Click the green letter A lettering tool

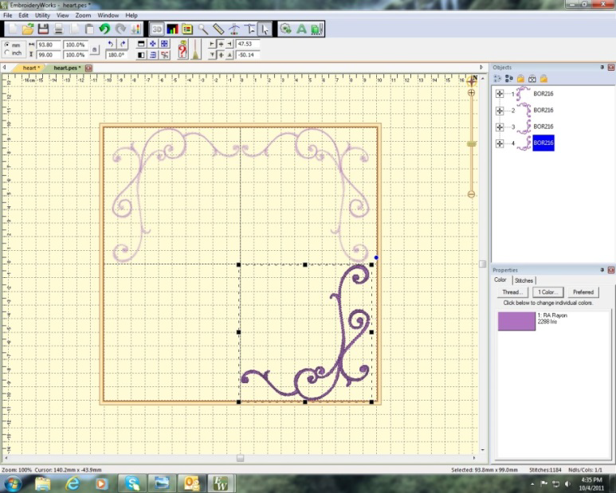(x=301, y=29)
